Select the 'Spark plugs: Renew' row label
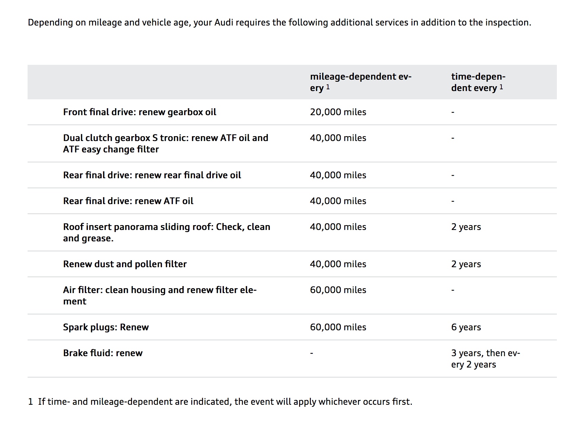This screenshot has height=422, width=581. tap(106, 327)
